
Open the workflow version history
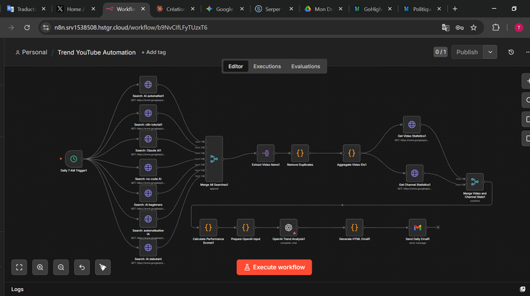tap(511, 52)
